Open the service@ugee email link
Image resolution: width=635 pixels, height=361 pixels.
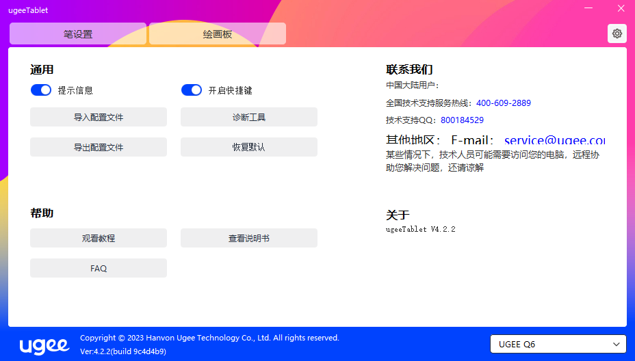pyautogui.click(x=554, y=140)
